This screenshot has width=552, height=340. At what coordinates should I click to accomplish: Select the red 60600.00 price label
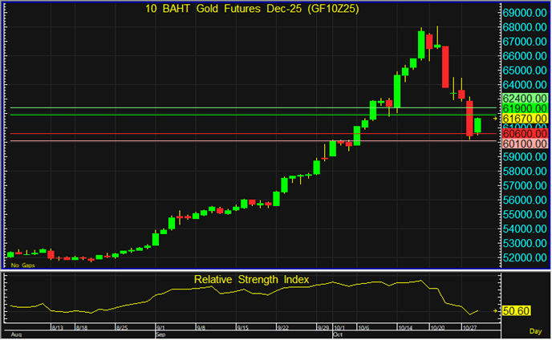pyautogui.click(x=524, y=132)
